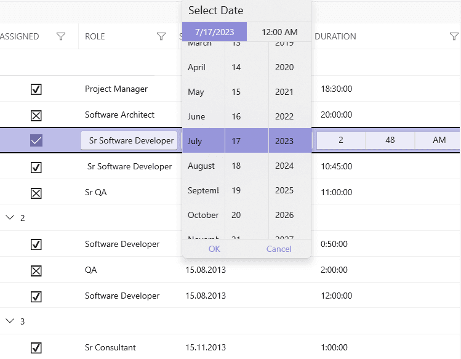Toggle checkbox for 12:00:00 Software Developer row

click(36, 296)
